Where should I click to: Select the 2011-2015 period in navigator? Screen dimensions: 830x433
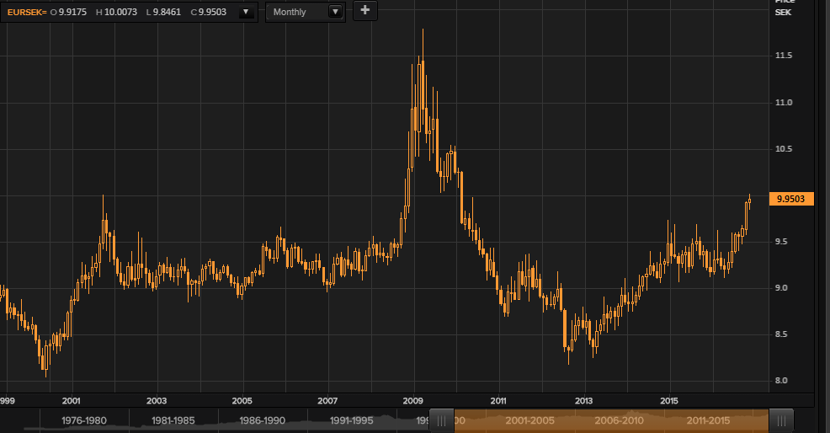coord(708,421)
